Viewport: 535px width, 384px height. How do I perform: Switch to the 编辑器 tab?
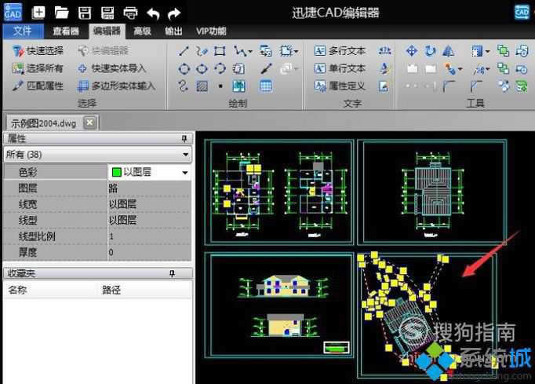point(107,31)
